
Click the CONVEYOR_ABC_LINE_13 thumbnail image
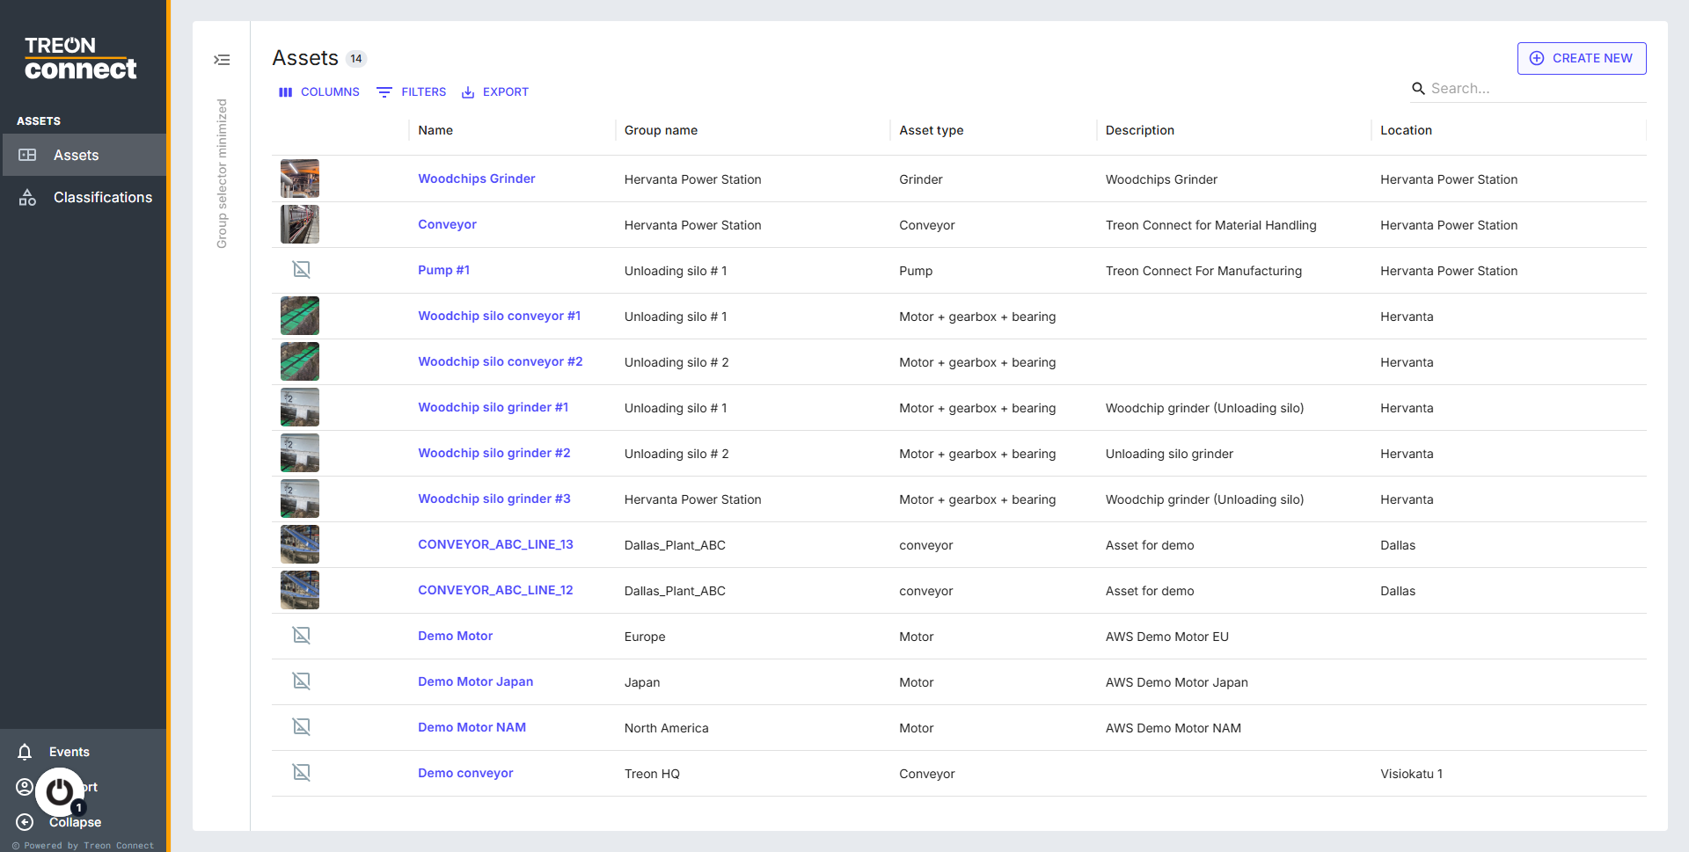click(x=300, y=544)
